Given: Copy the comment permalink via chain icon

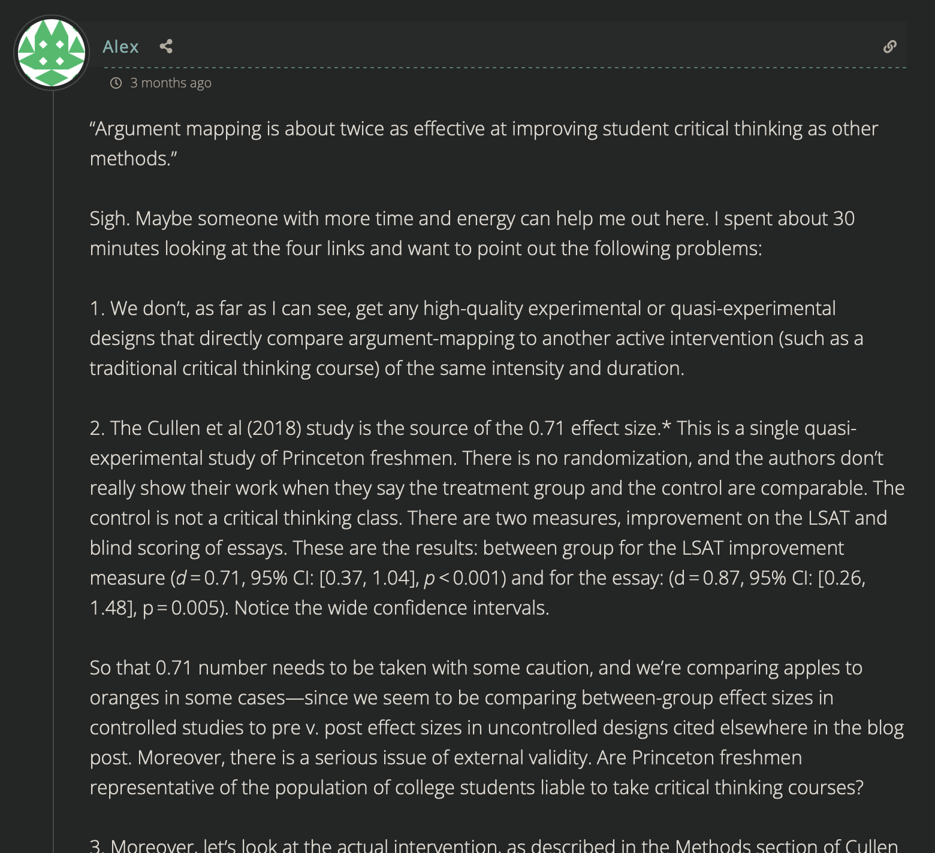Looking at the screenshot, I should pos(890,47).
